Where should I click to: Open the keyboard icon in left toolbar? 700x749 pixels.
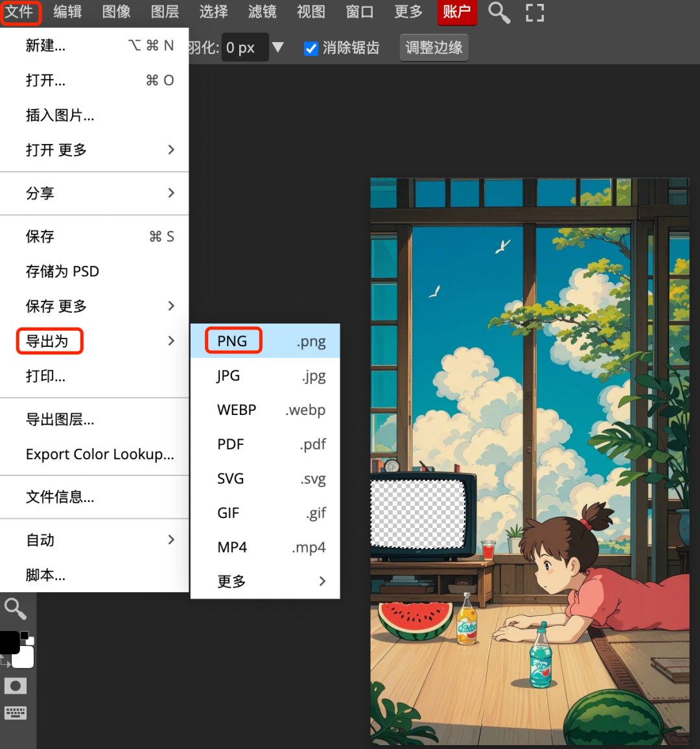16,713
